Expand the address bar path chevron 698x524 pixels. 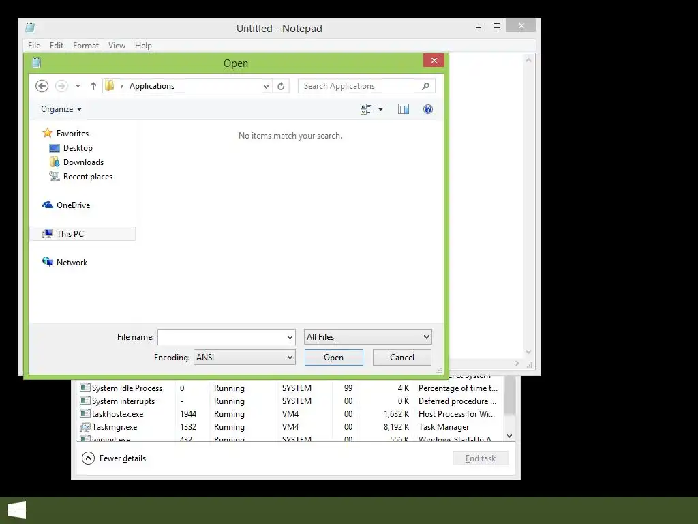pyautogui.click(x=121, y=86)
